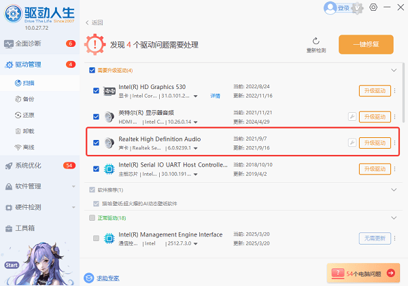The height and width of the screenshot is (286, 408).
Task: Click the 54个电脑问题 notification banner
Action: pyautogui.click(x=363, y=273)
